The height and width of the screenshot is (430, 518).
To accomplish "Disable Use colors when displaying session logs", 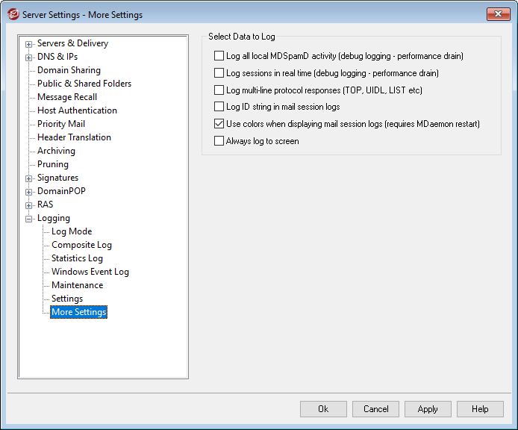I will click(219, 124).
